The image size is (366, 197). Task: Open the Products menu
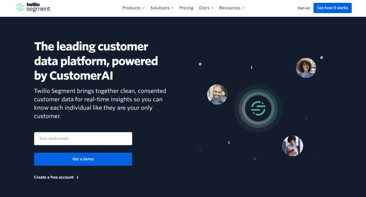[x=132, y=8]
